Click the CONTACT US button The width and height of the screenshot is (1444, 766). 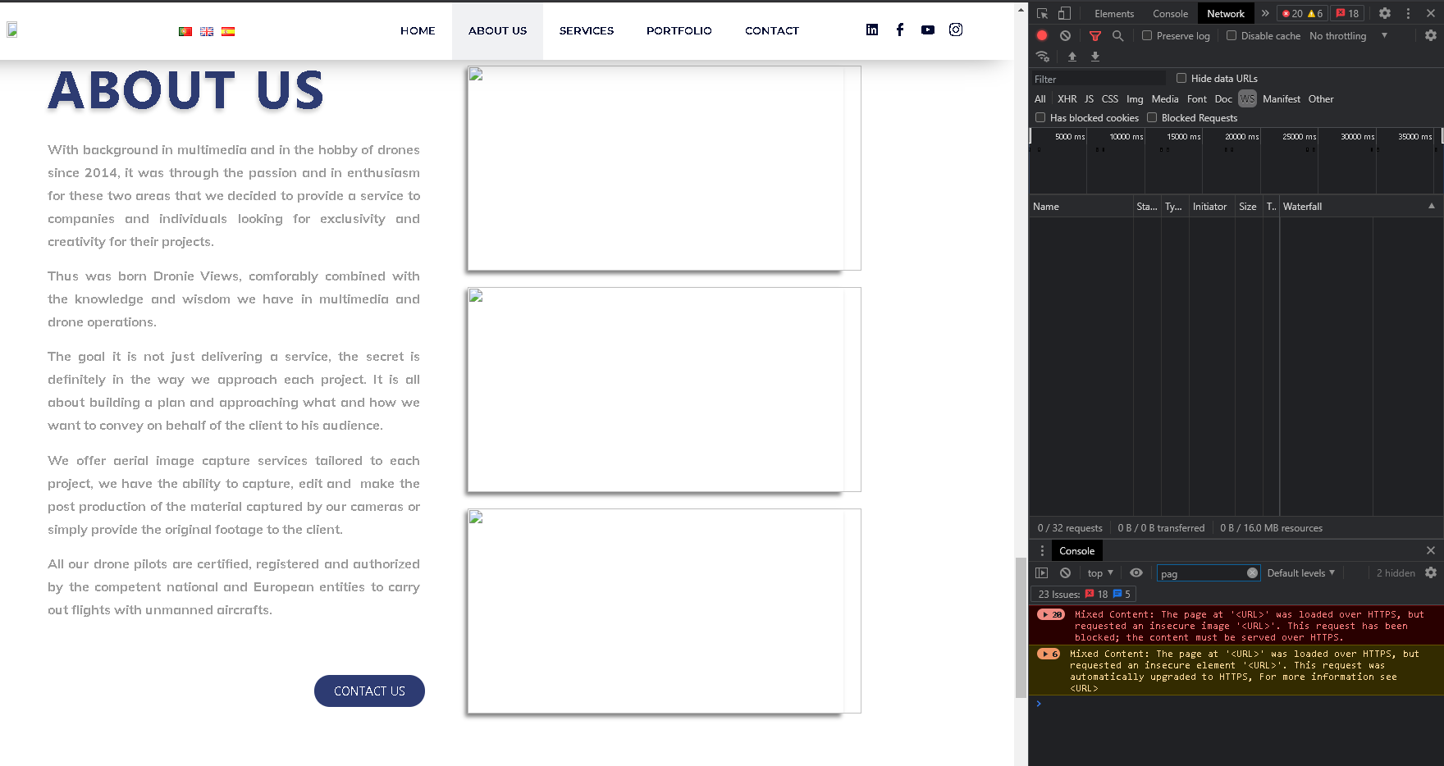369,691
